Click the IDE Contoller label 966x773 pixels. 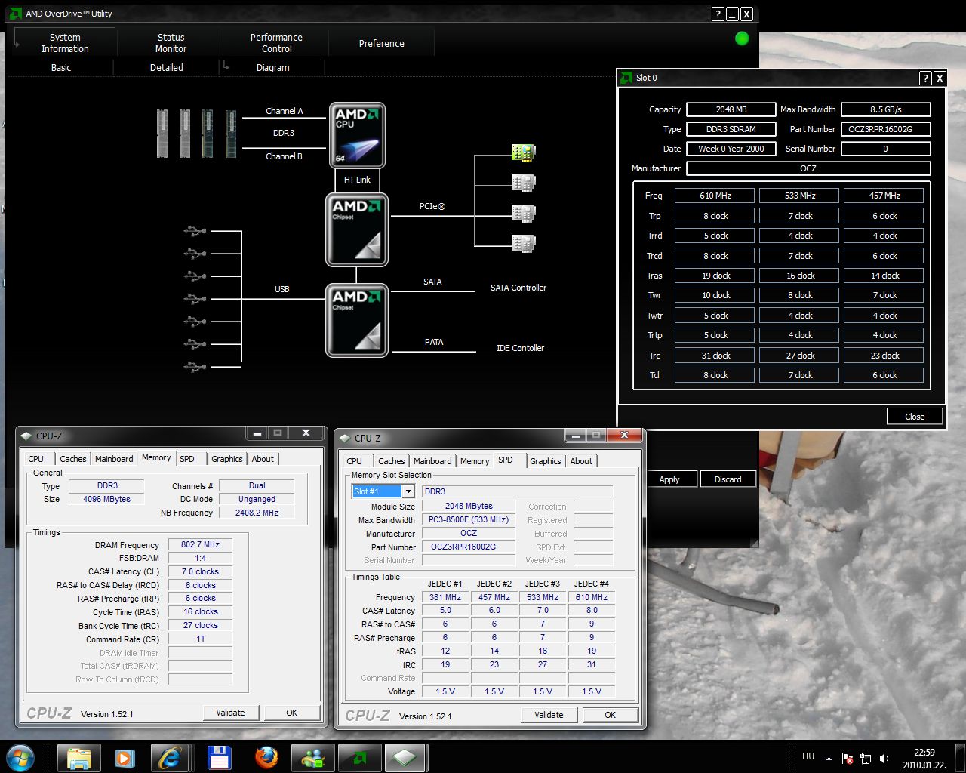520,348
